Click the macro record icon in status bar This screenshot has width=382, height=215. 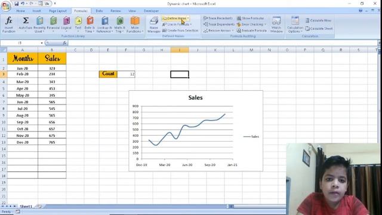[18, 212]
